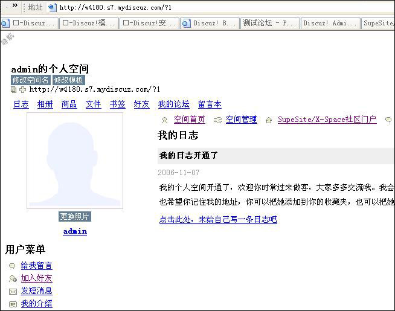The height and width of the screenshot is (311, 395).
Task: Click the 修改空间名 button
Action: (x=30, y=80)
